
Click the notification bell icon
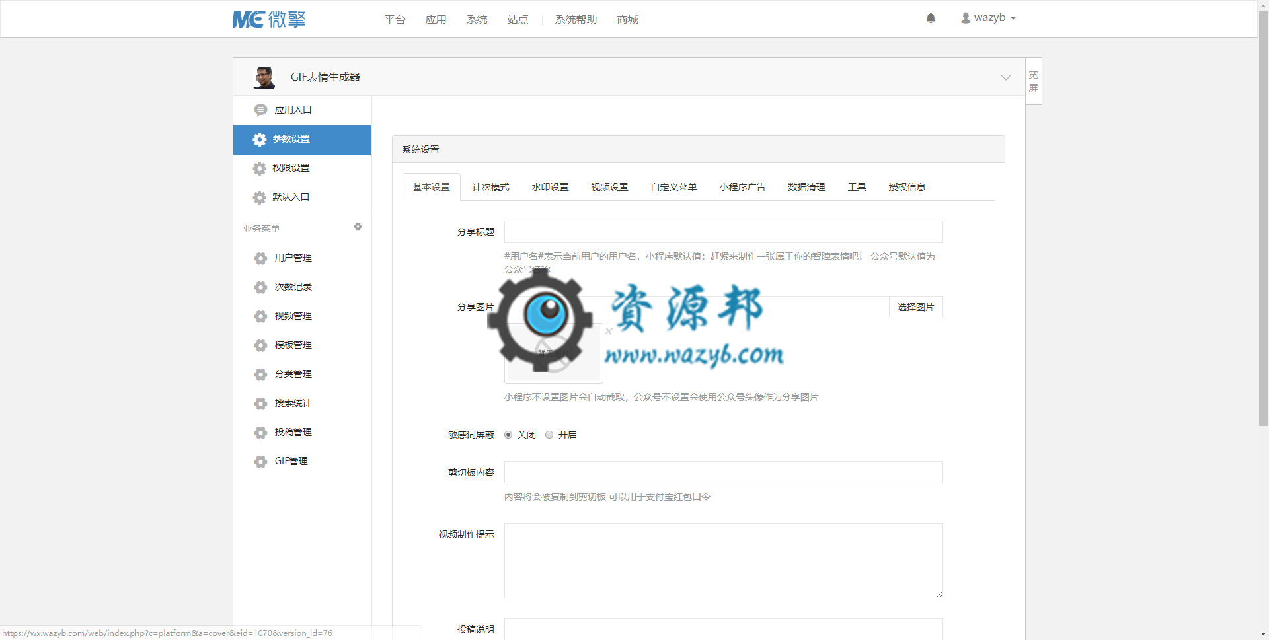click(x=931, y=18)
